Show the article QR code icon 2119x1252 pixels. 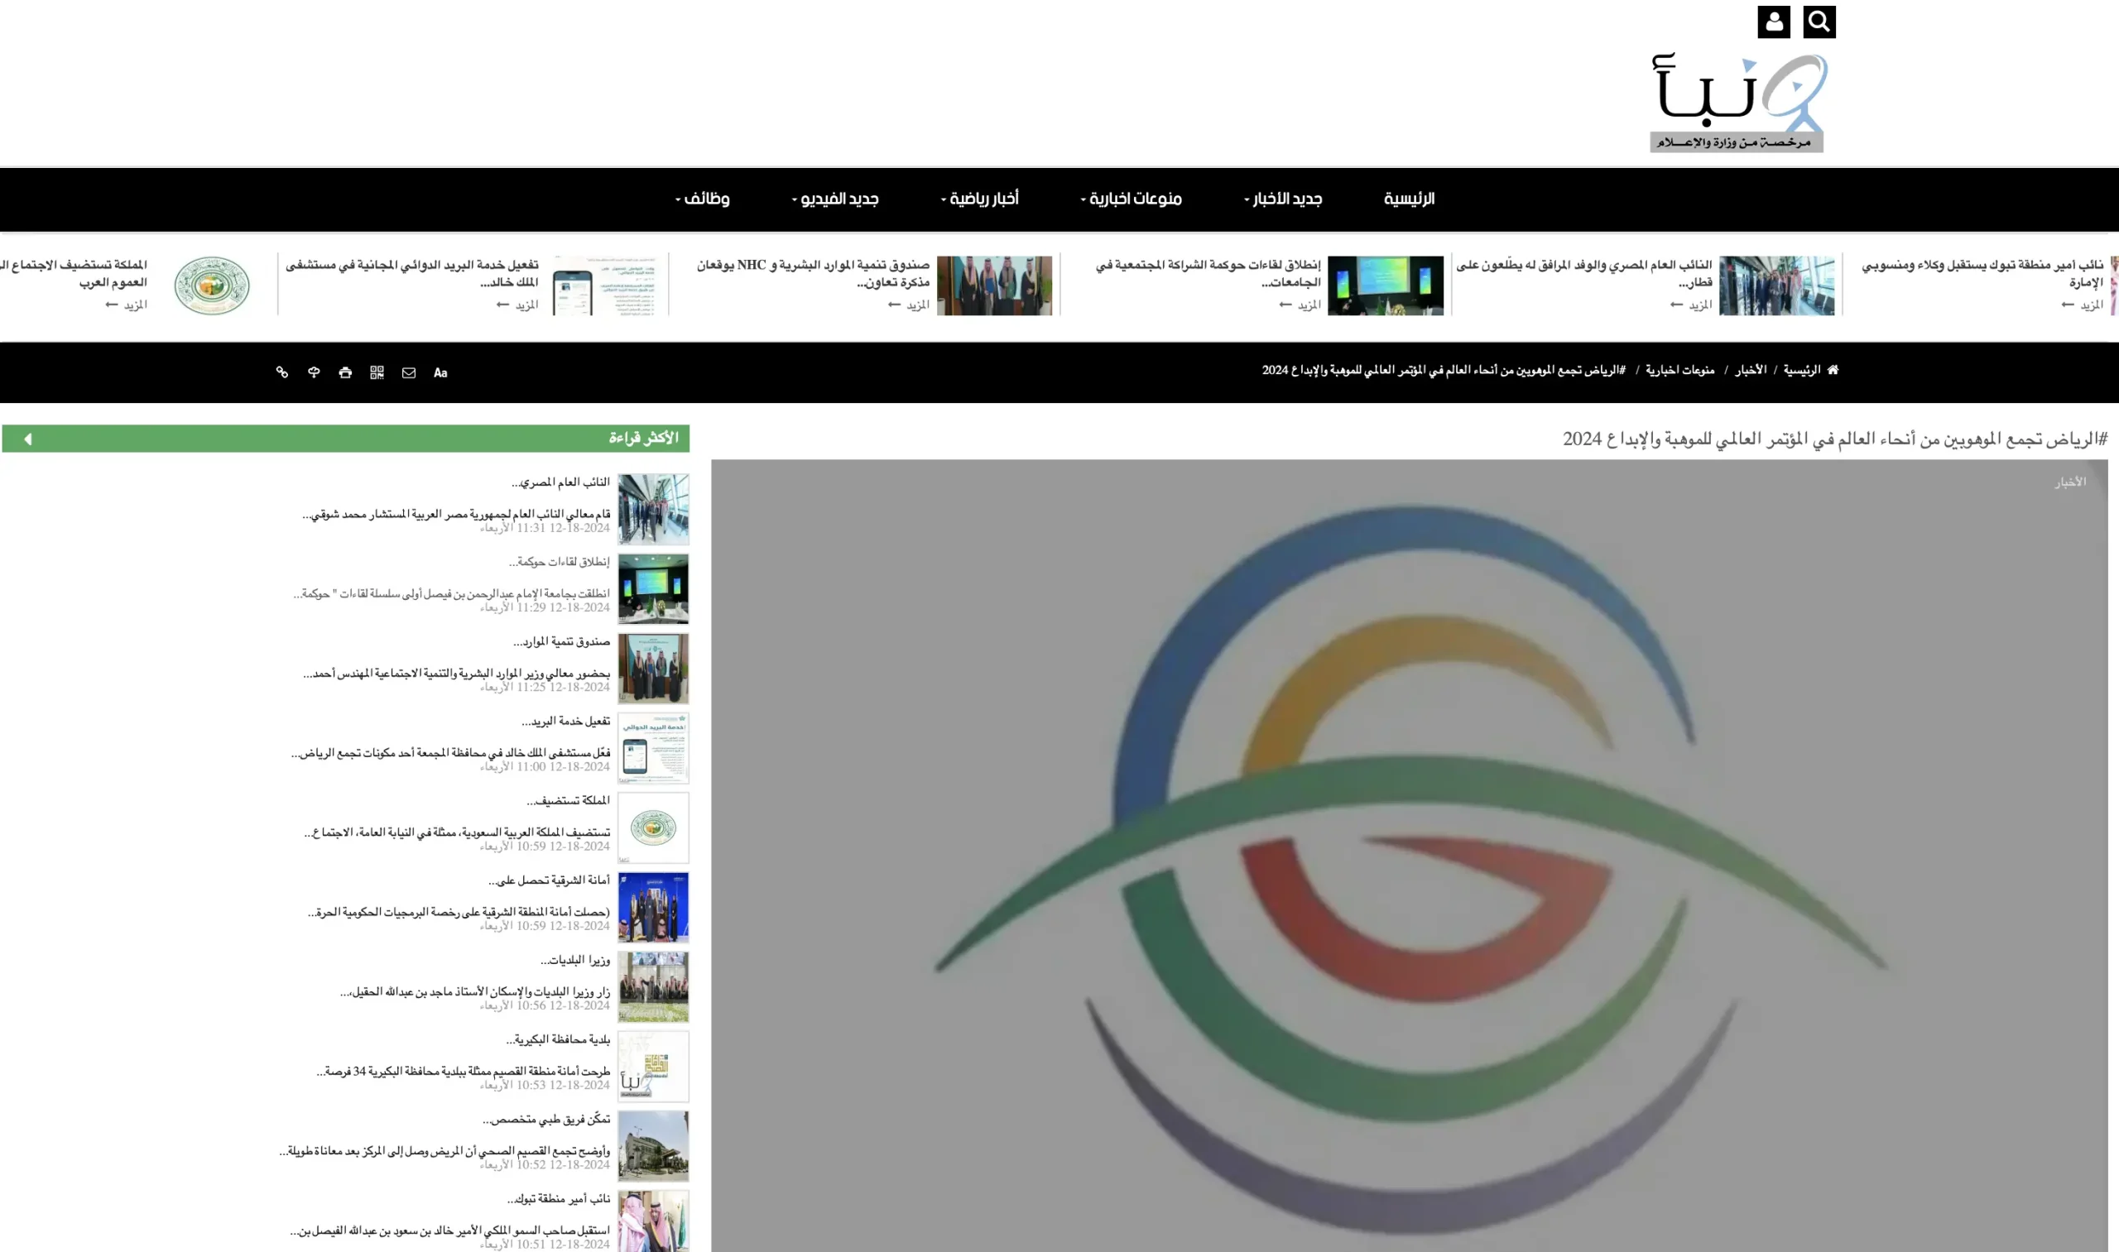pyautogui.click(x=377, y=372)
